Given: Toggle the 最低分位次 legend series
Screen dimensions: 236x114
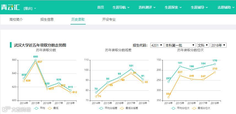Looking at the screenshot, I should pos(201,108).
